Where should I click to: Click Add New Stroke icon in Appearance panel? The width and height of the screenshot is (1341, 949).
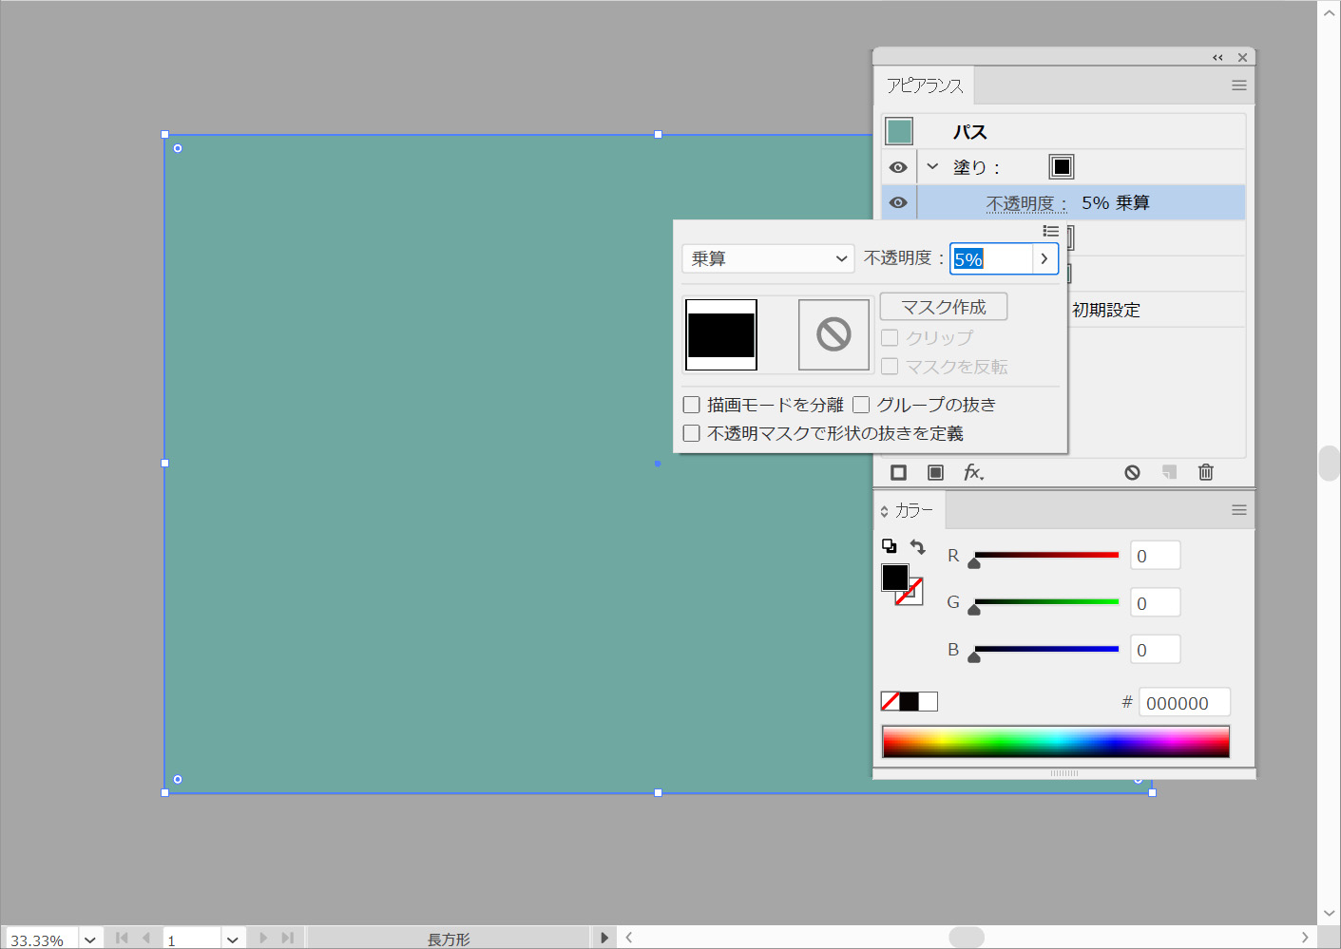(898, 472)
